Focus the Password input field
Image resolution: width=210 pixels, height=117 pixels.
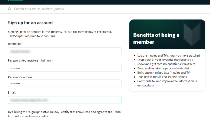pyautogui.click(x=65, y=68)
